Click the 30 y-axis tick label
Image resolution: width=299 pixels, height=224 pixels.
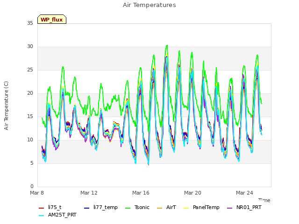(30, 47)
